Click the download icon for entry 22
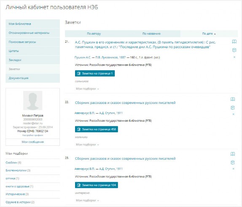The image size is (242, 207). tap(233, 107)
